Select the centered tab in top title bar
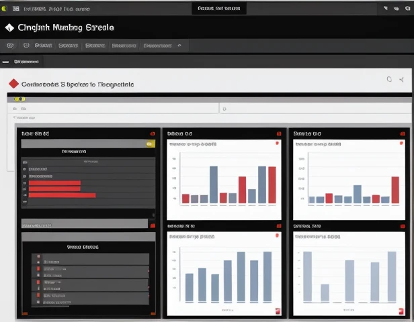Image resolution: width=414 pixels, height=322 pixels. click(x=219, y=8)
